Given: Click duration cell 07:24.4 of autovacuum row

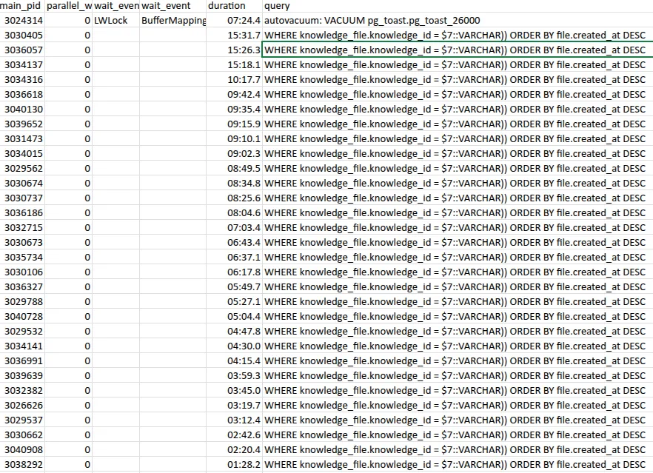Looking at the screenshot, I should (x=234, y=21).
